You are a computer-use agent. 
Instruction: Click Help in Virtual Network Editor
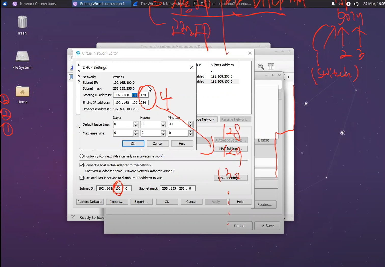coord(240,202)
